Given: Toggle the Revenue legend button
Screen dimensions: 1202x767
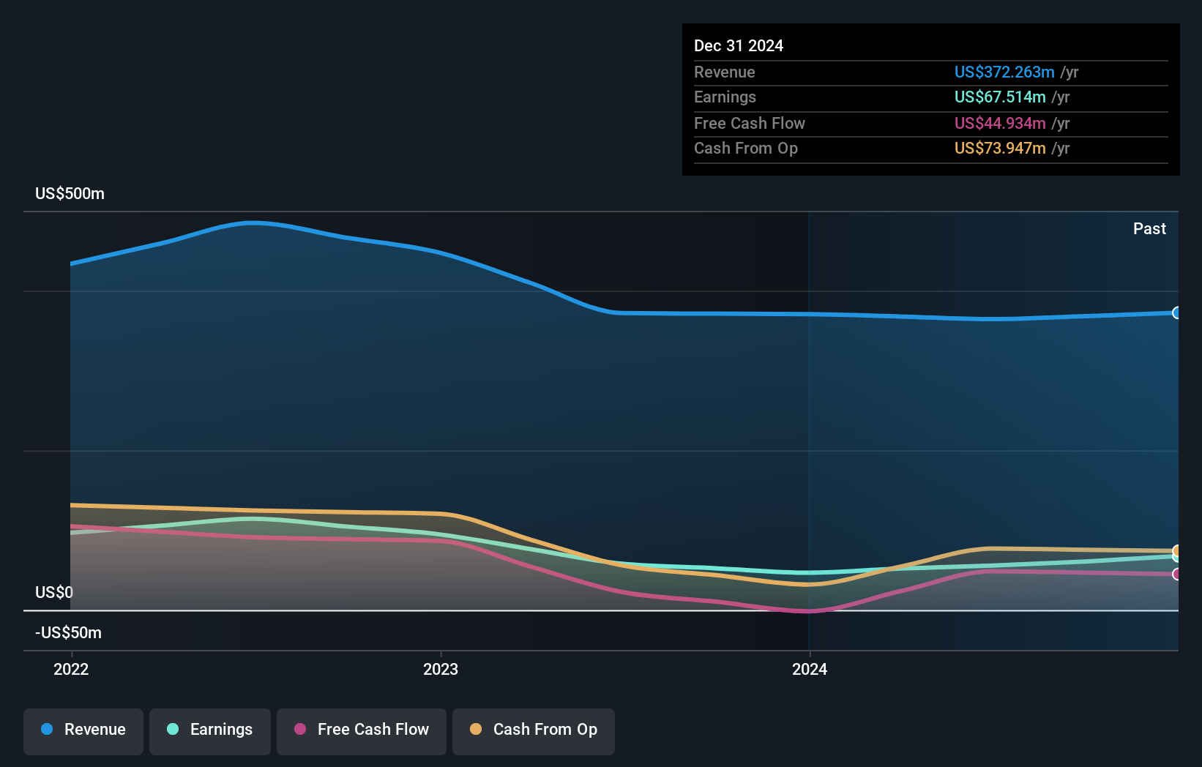Looking at the screenshot, I should (83, 731).
